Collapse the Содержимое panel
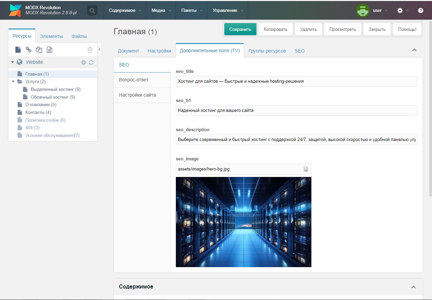Screen dimensions: 432x300 (413, 287)
